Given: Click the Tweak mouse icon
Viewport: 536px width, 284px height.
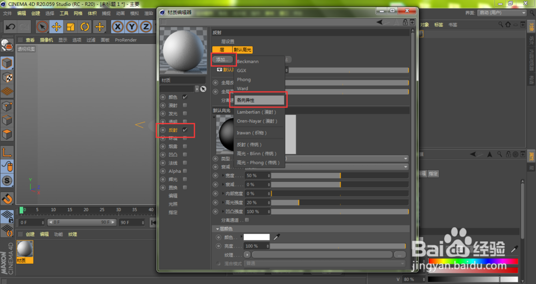Looking at the screenshot, I should pyautogui.click(x=7, y=166).
